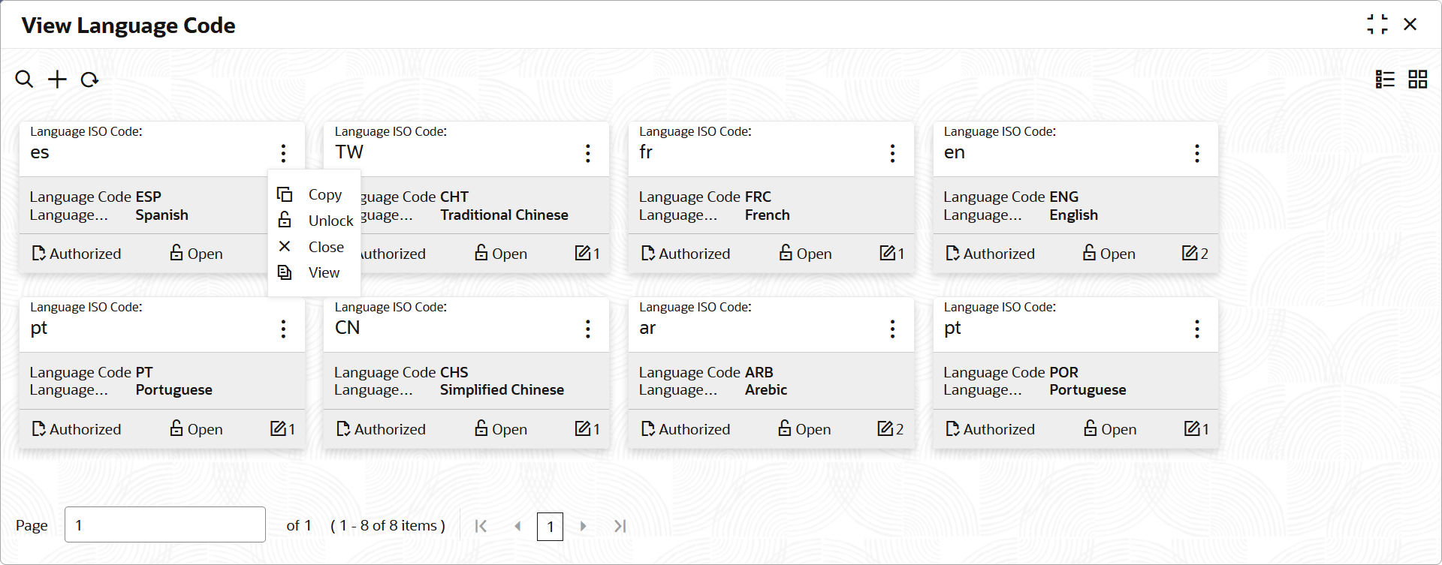Select Close from the context menu
The height and width of the screenshot is (565, 1442).
pyautogui.click(x=325, y=247)
